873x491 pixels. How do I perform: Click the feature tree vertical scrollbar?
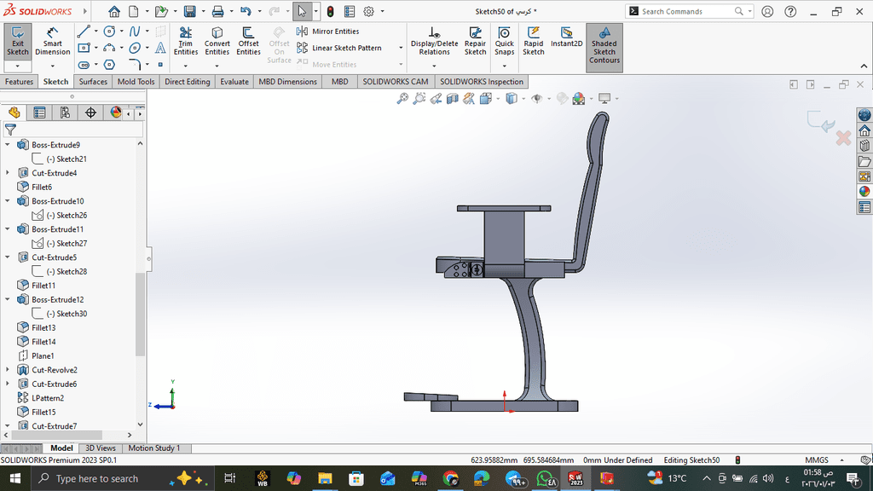point(141,315)
